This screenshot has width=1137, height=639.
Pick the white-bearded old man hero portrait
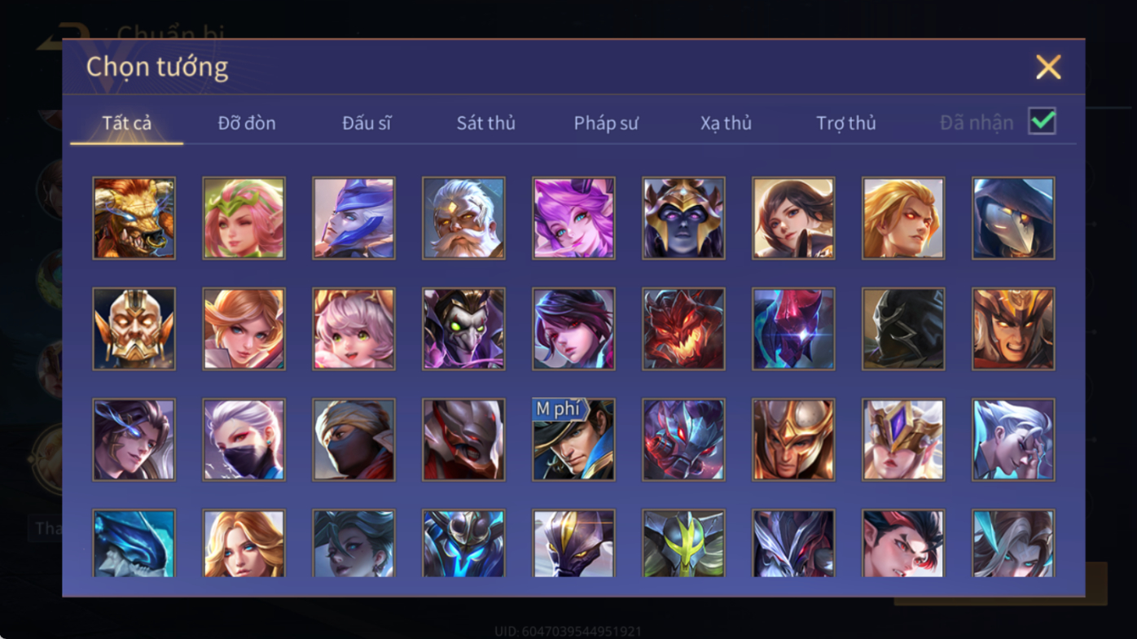coord(463,218)
